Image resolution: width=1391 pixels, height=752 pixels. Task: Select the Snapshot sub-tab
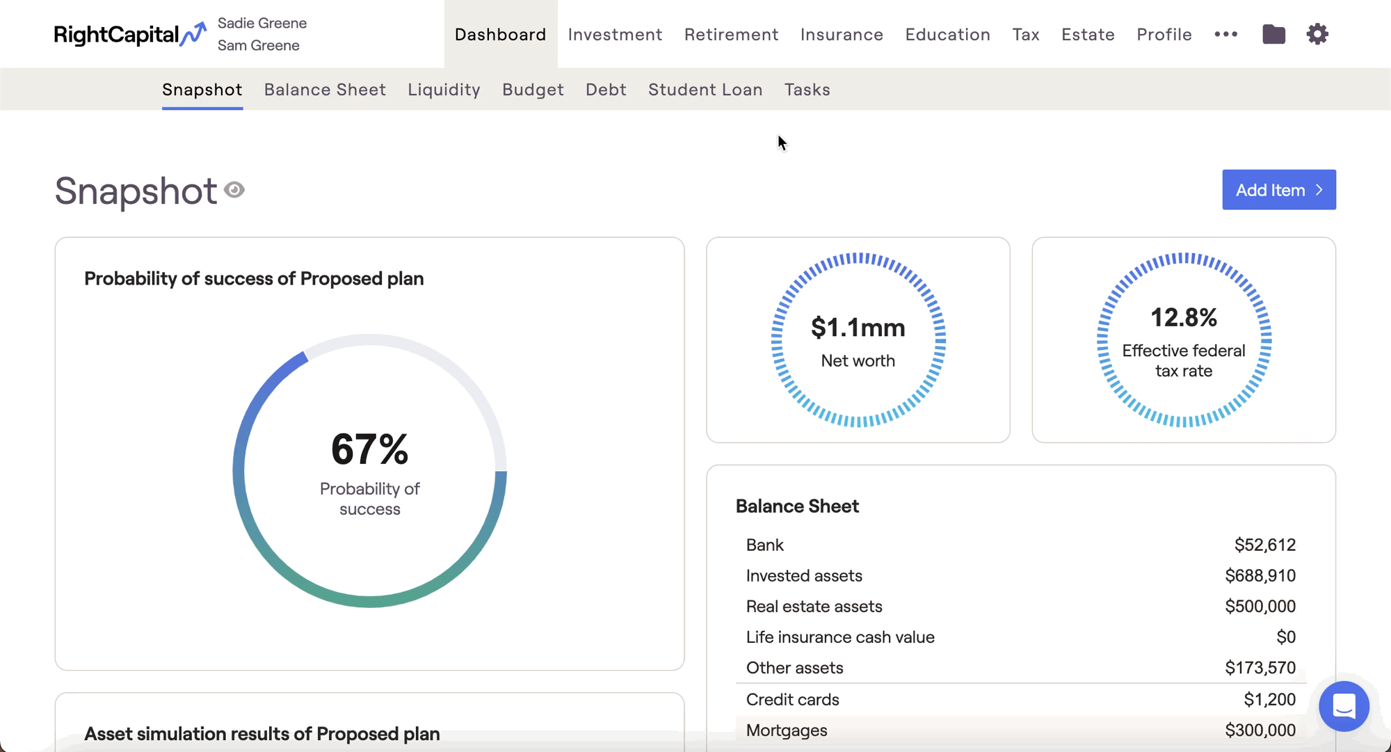coord(202,90)
